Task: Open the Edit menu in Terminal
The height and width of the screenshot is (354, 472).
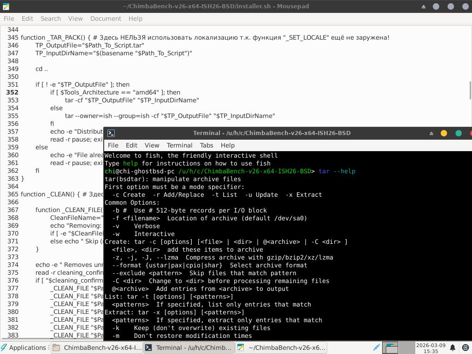Action: click(131, 145)
